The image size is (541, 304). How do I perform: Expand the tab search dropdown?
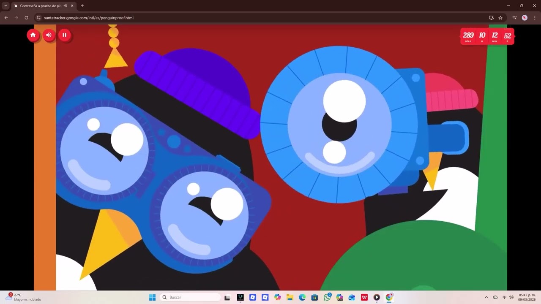click(5, 6)
